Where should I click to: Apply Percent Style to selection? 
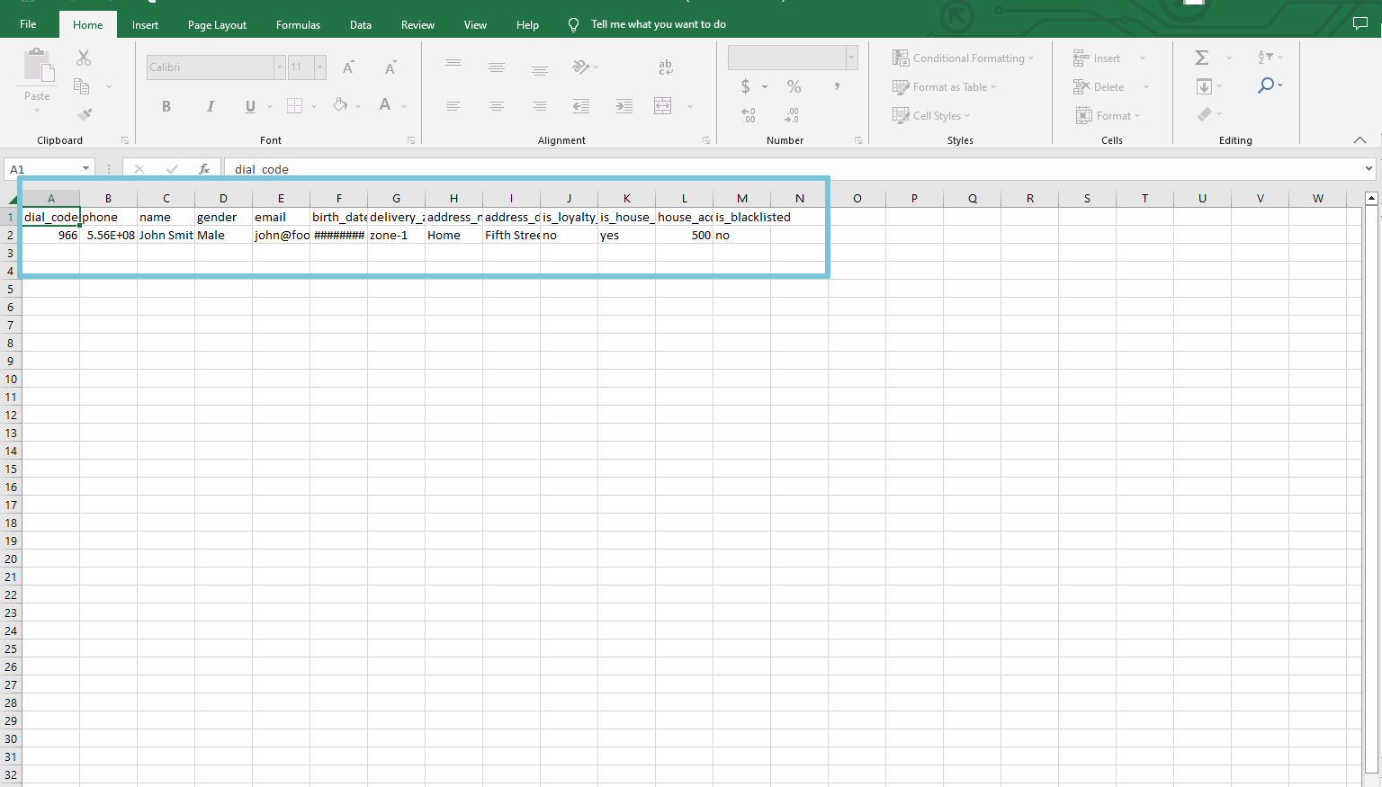[x=793, y=86]
